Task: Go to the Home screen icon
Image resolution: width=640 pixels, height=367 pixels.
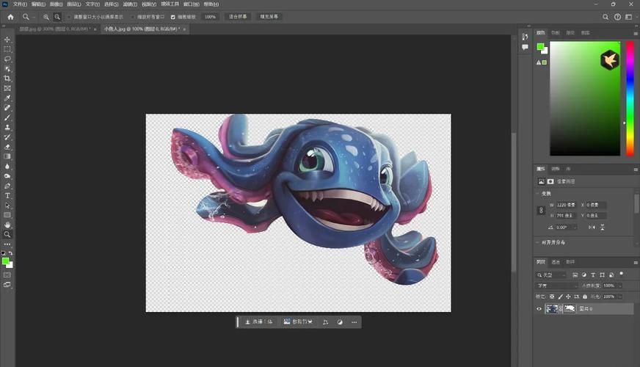Action: (x=10, y=17)
